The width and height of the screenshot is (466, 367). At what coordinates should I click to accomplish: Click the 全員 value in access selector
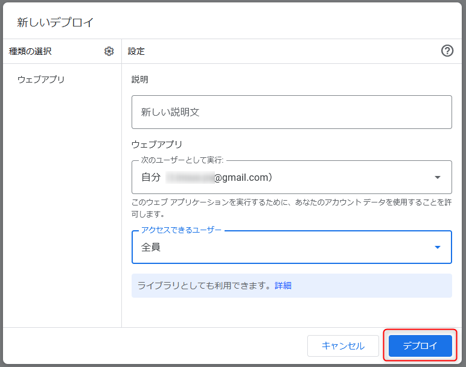(x=151, y=247)
